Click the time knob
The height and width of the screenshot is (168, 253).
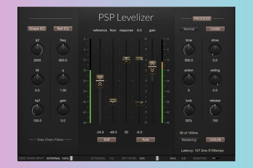(x=189, y=50)
